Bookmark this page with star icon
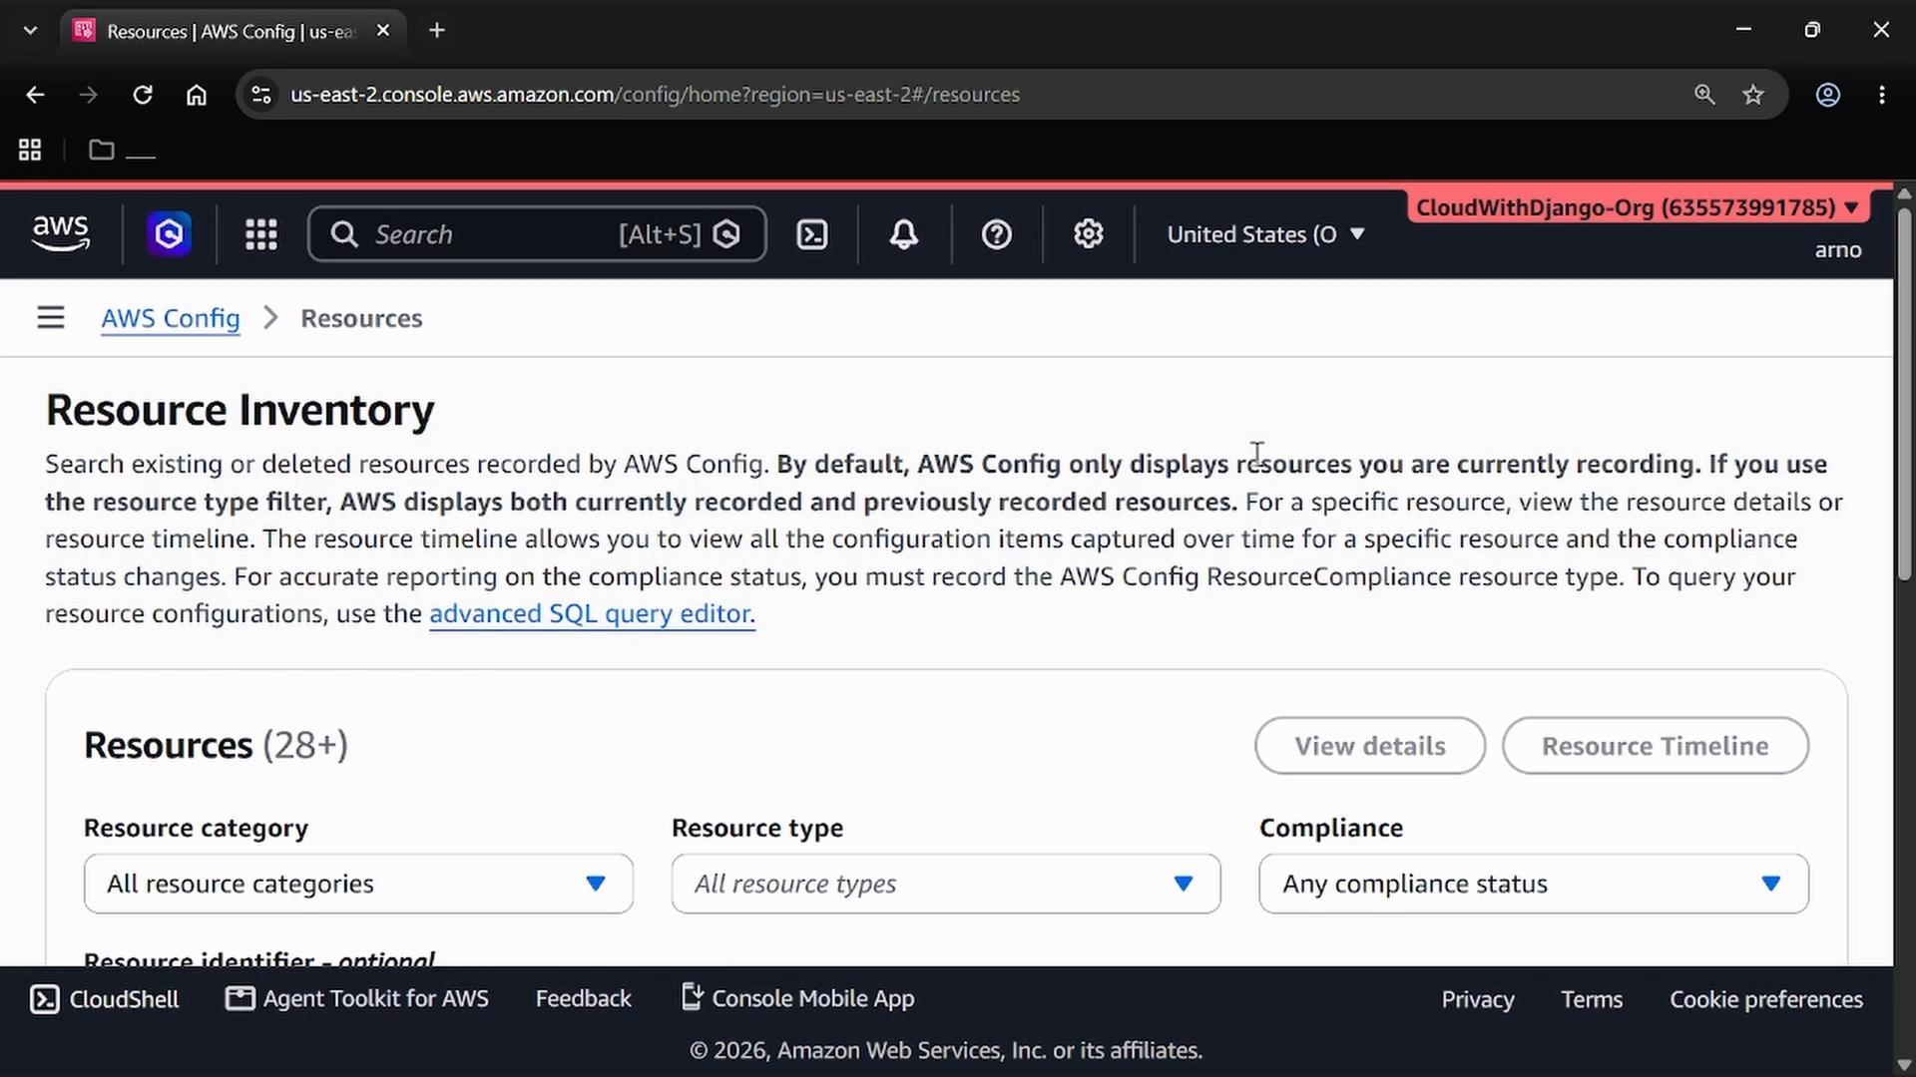 tap(1753, 95)
